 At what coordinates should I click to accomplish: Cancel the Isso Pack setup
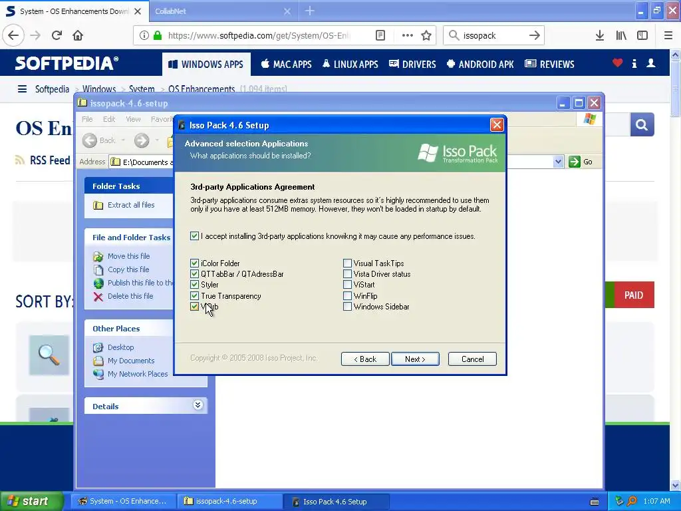click(472, 359)
